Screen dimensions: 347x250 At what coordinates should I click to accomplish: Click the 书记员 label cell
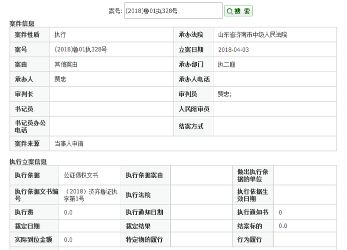pyautogui.click(x=30, y=109)
